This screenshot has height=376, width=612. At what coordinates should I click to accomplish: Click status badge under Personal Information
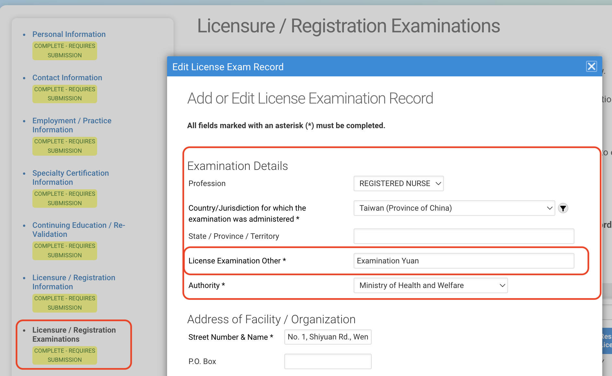[x=65, y=50]
